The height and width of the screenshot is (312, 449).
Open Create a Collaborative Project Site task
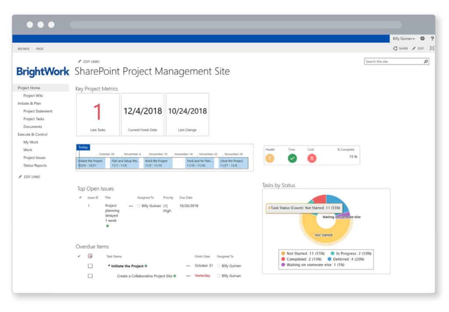[145, 276]
